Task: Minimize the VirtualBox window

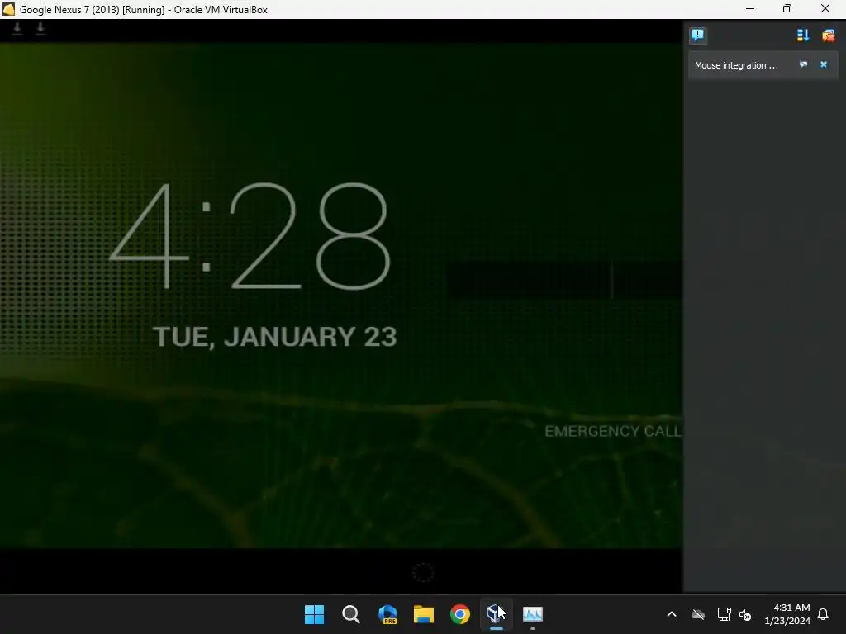Action: pyautogui.click(x=750, y=8)
